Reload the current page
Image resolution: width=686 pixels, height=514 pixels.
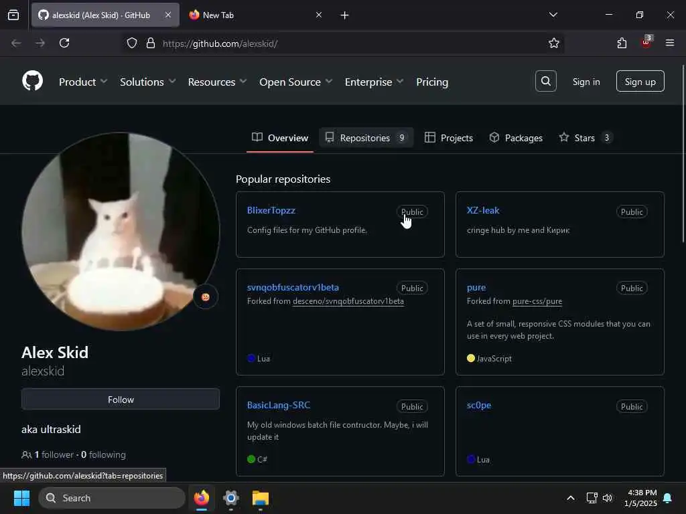click(64, 43)
